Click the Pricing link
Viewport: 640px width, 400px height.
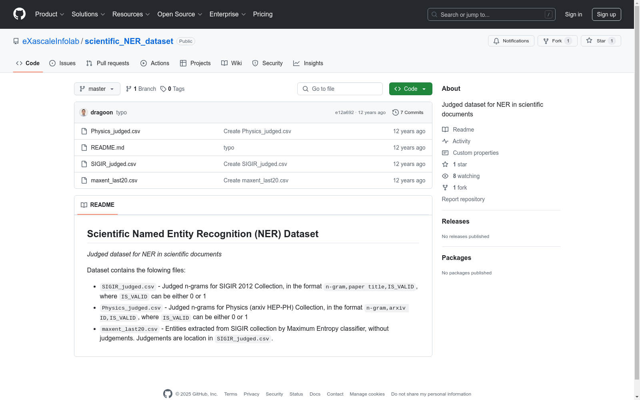click(263, 14)
